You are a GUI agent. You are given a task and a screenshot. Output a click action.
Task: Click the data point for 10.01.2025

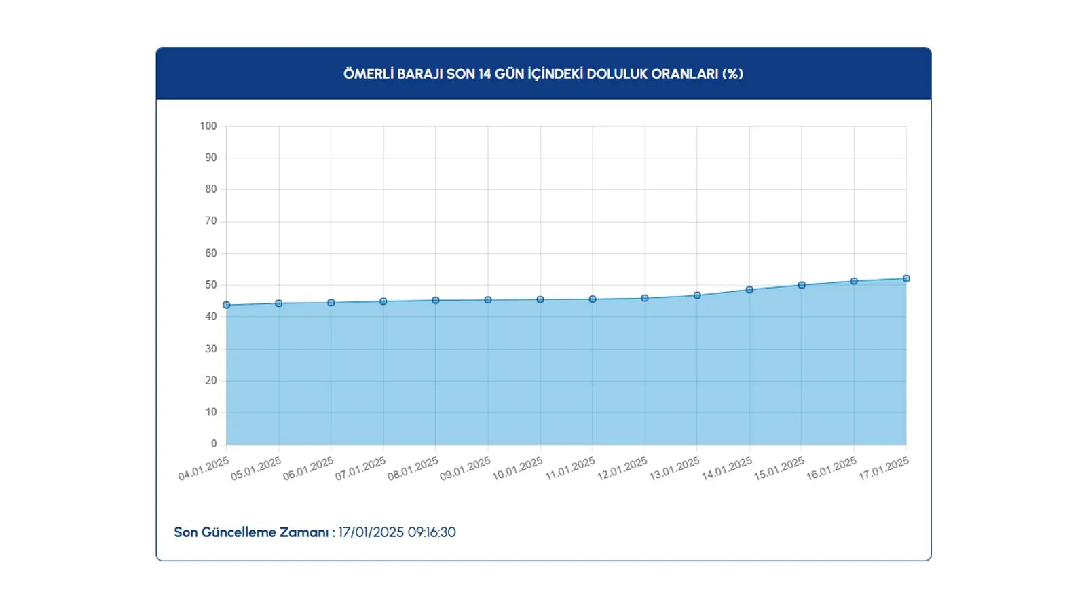540,299
